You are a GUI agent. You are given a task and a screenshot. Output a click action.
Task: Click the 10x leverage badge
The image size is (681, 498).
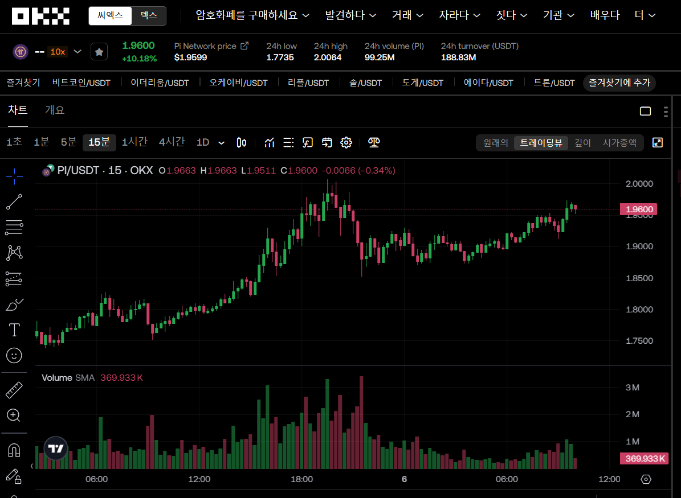[58, 52]
